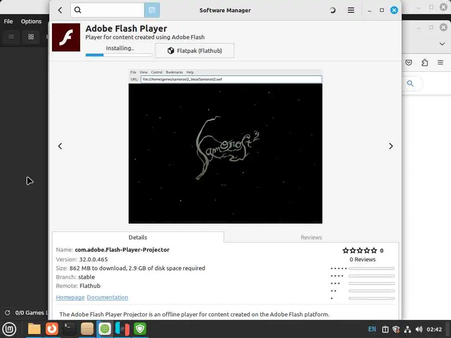Viewport: 451px width, 338px height.
Task: Open the volume control tray icon
Action: point(419,329)
